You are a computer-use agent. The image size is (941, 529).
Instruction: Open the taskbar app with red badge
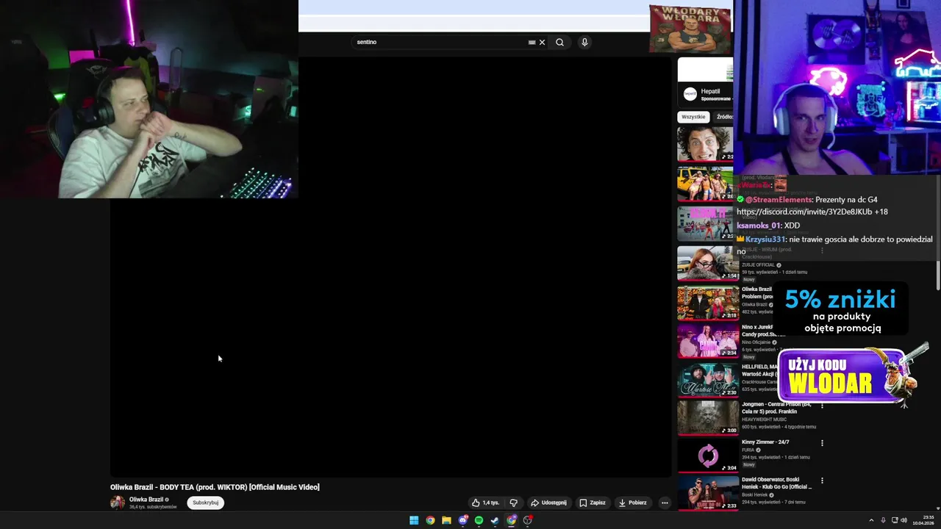pos(528,520)
